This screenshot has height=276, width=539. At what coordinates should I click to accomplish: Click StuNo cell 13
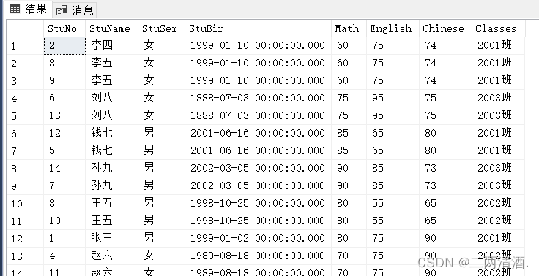(x=64, y=116)
